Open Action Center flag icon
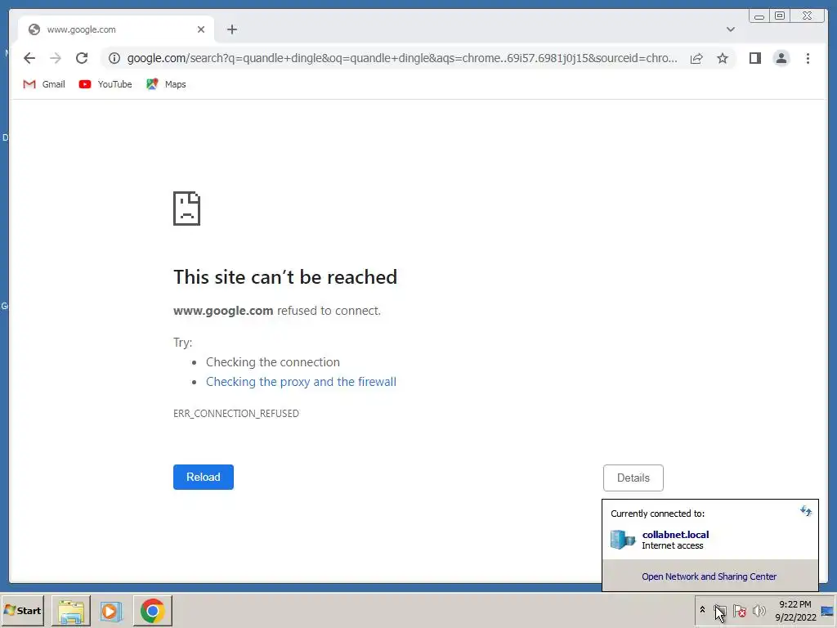The width and height of the screenshot is (837, 628). pyautogui.click(x=739, y=610)
